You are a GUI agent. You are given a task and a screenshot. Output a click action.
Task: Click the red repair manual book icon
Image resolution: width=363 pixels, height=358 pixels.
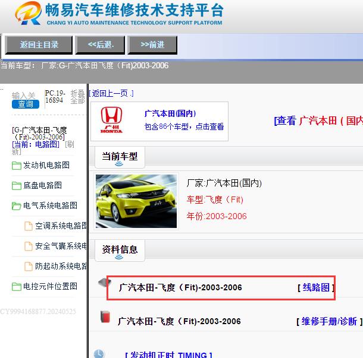[105, 316]
